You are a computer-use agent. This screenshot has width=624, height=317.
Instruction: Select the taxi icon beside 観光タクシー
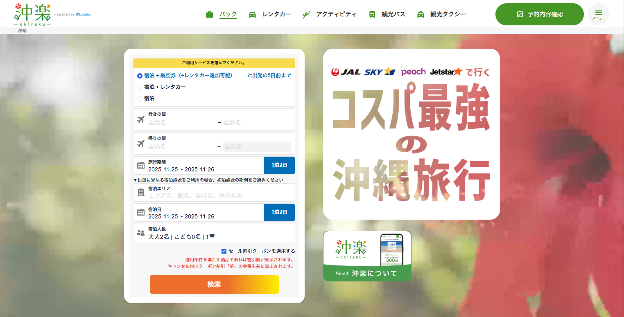pyautogui.click(x=420, y=13)
